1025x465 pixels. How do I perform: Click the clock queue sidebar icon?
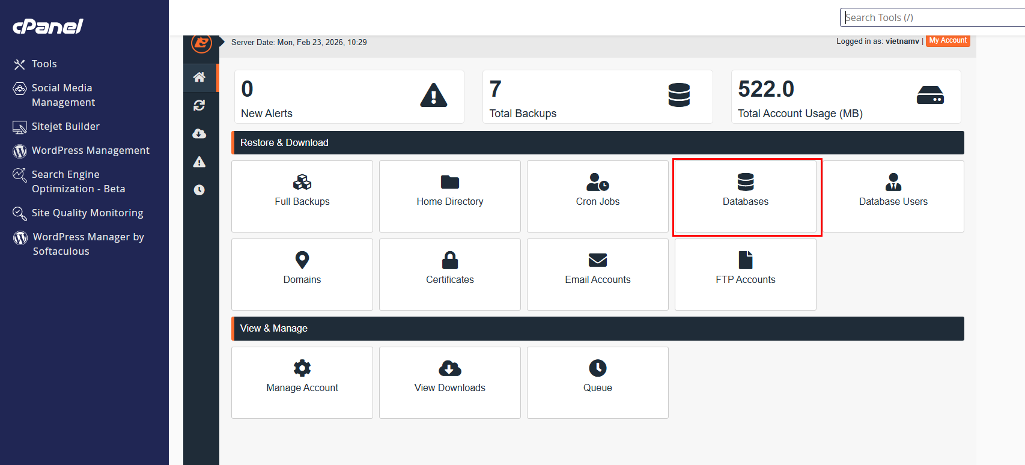click(199, 190)
